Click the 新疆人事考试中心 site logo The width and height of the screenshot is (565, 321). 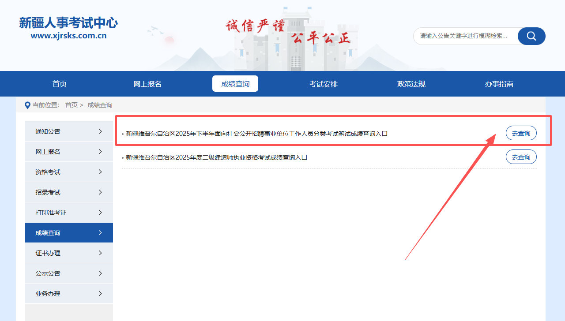coord(68,28)
